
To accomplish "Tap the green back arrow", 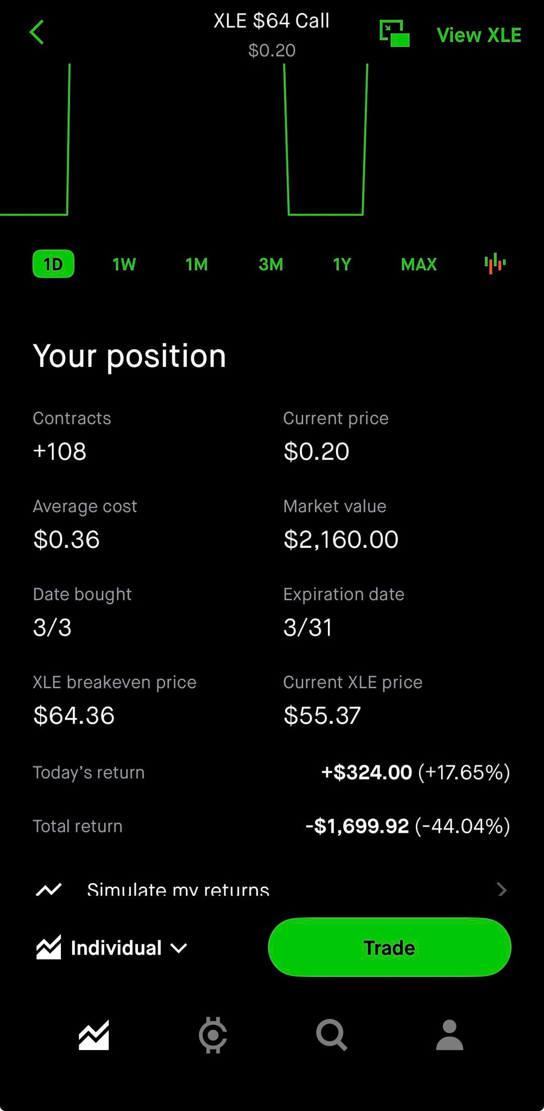I will pyautogui.click(x=37, y=33).
